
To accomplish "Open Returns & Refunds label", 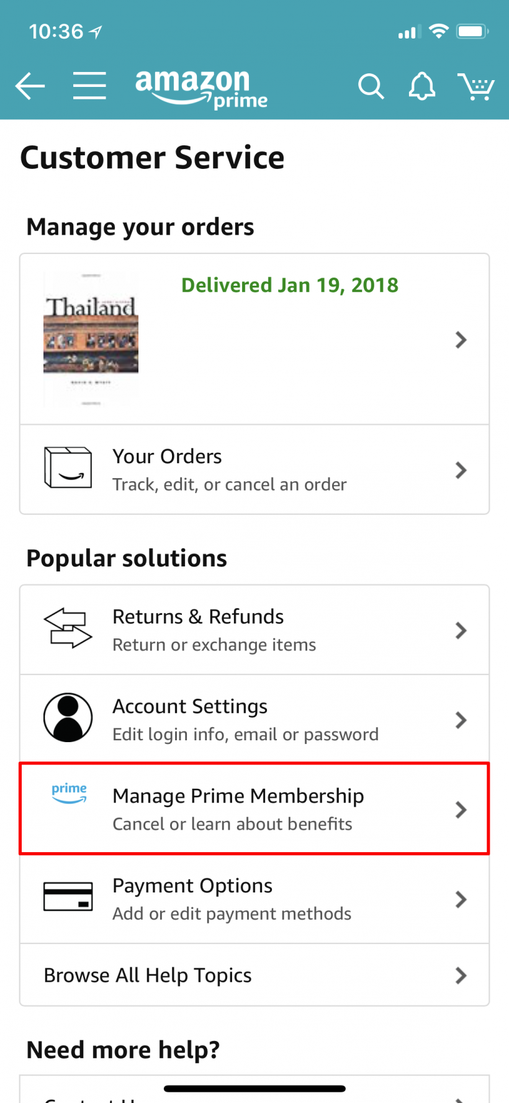I will 198,617.
